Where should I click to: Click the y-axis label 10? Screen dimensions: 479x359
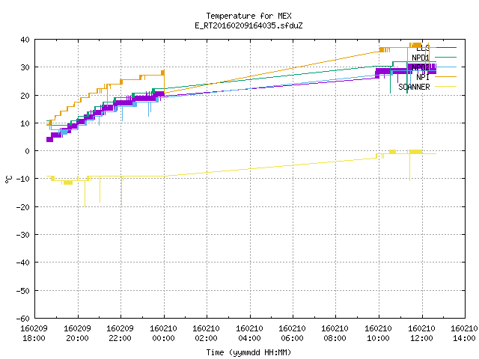click(x=25, y=123)
